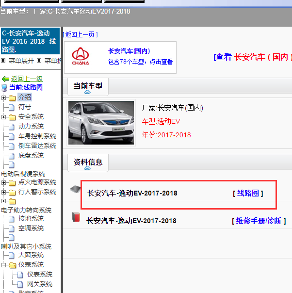Image resolution: width=292 pixels, height=293 pixels.
Task: Click the 长安汽车(国内) brand link
Action: [129, 51]
